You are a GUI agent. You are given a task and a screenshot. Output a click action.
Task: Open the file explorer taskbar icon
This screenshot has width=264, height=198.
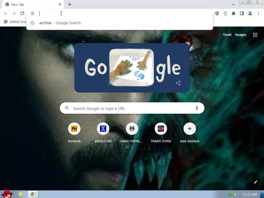[21, 194]
